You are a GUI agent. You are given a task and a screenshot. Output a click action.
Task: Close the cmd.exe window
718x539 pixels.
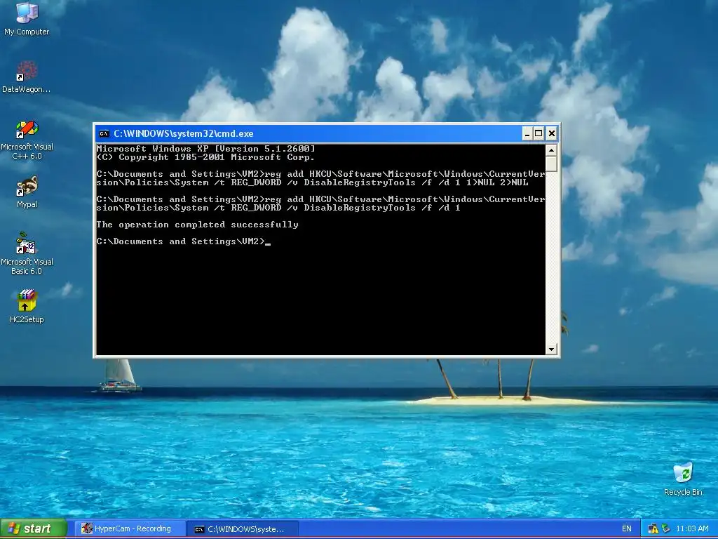(x=552, y=133)
